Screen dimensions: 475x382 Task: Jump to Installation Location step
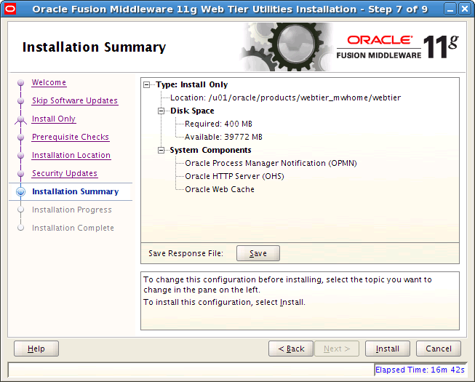click(x=71, y=155)
